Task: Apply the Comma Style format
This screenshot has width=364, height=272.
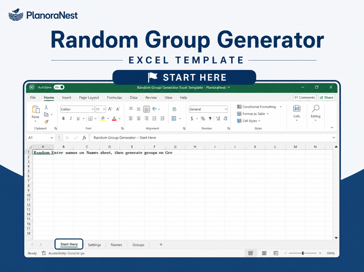Action: pyautogui.click(x=210, y=118)
